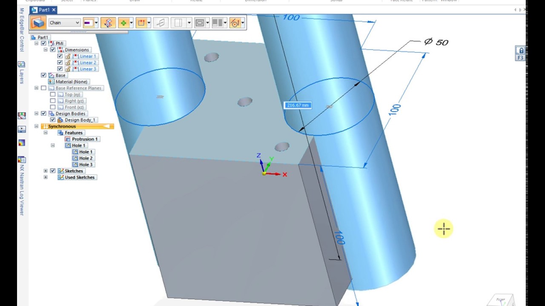
Task: Click the lock icon beside Linear 1
Action: coord(68,56)
